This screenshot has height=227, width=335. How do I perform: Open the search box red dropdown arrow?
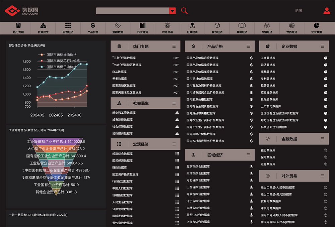pyautogui.click(x=172, y=11)
